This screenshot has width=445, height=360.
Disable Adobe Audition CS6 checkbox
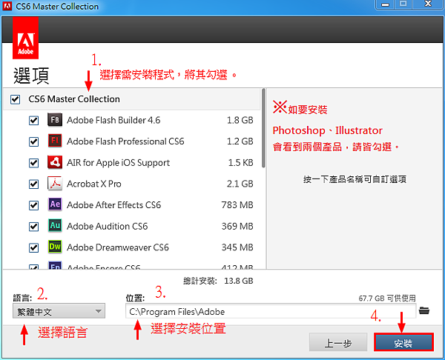[x=34, y=226]
